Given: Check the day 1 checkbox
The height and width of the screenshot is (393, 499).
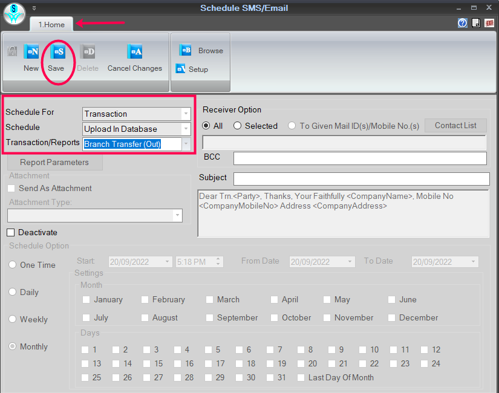Looking at the screenshot, I should pos(85,349).
